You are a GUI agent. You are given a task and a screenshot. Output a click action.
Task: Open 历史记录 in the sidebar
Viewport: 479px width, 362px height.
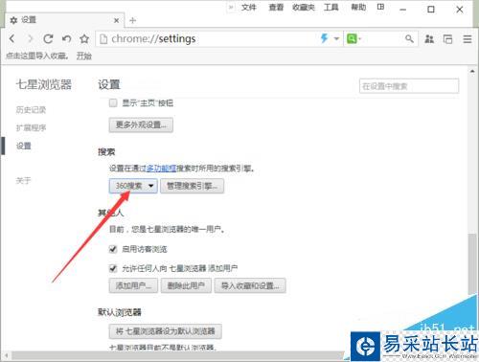click(31, 110)
